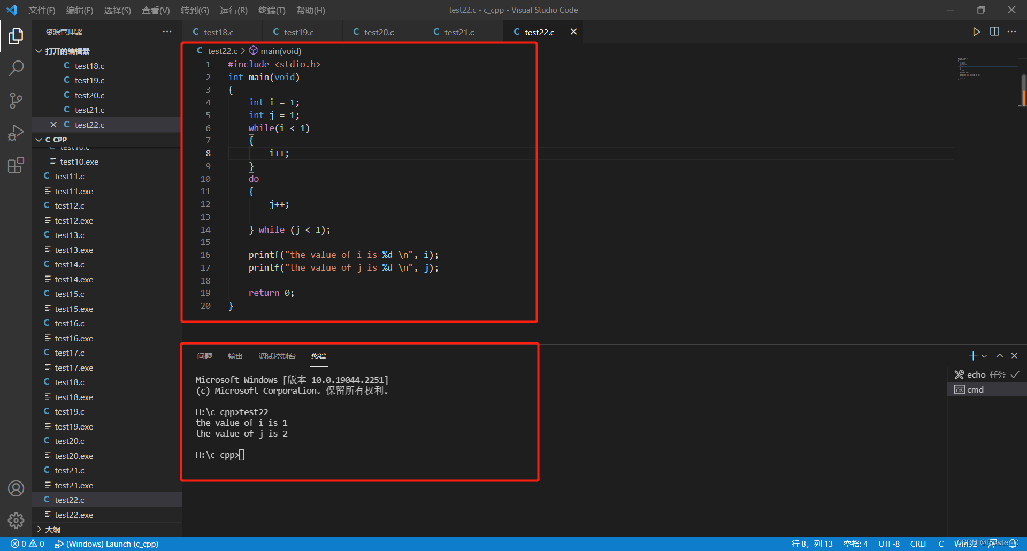Open the Search view in activity bar
Viewport: 1027px width, 551px height.
(16, 68)
